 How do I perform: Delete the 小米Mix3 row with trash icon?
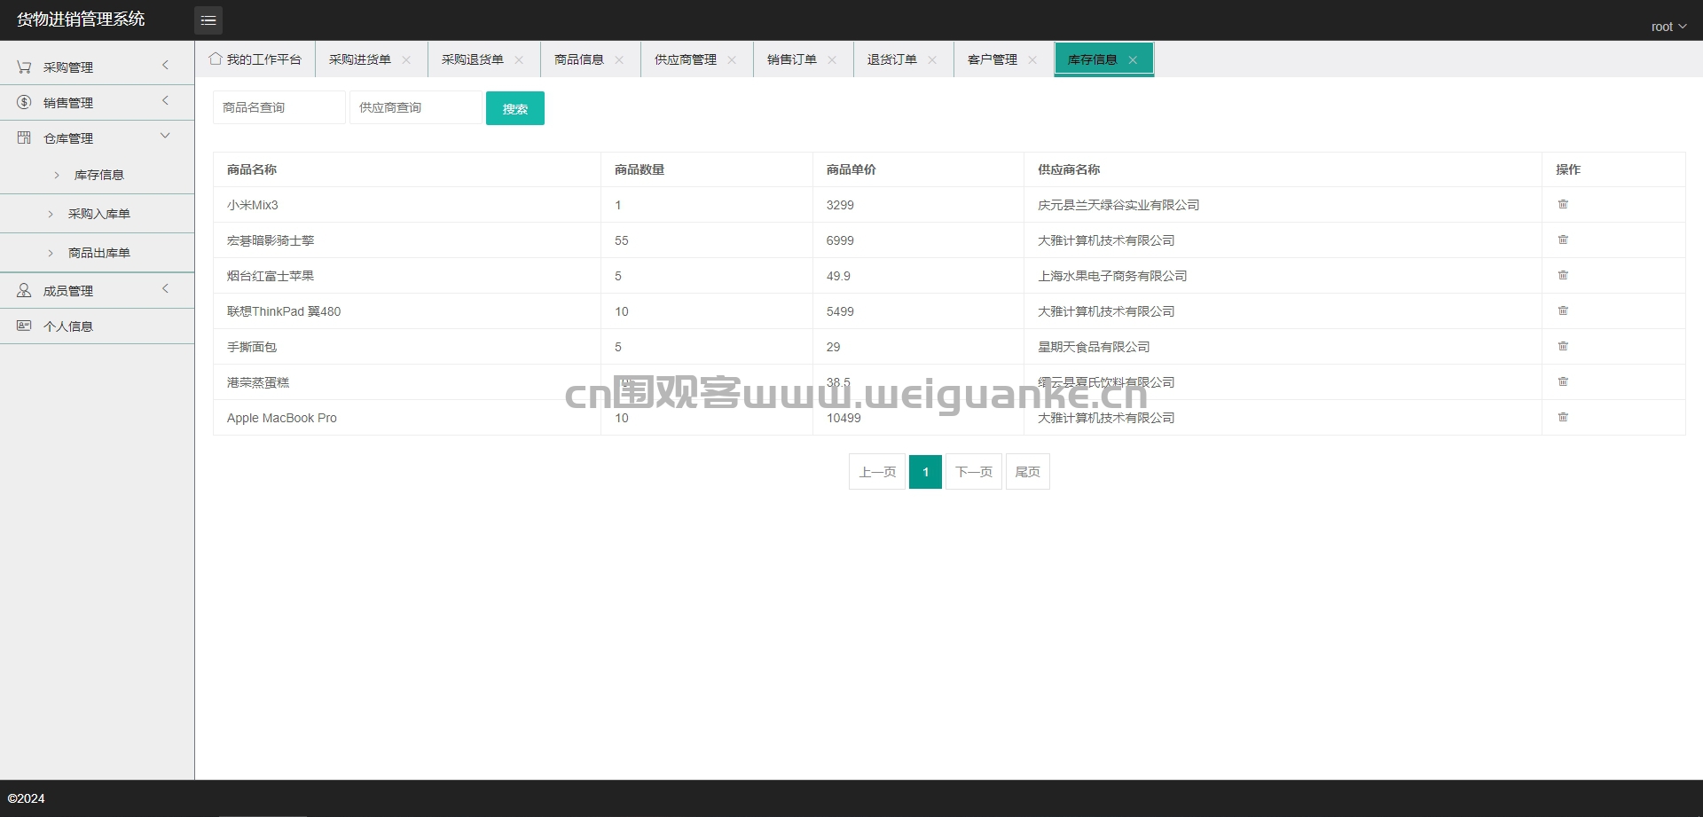(x=1563, y=204)
